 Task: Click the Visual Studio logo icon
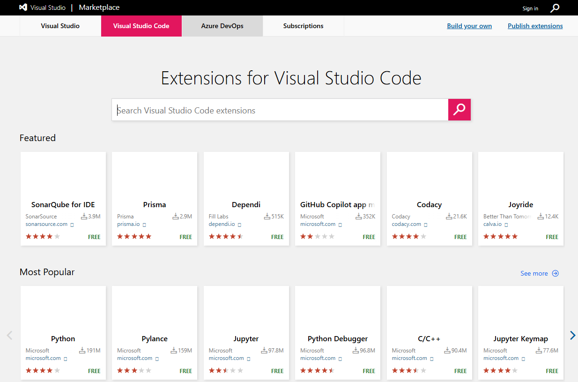point(23,7)
